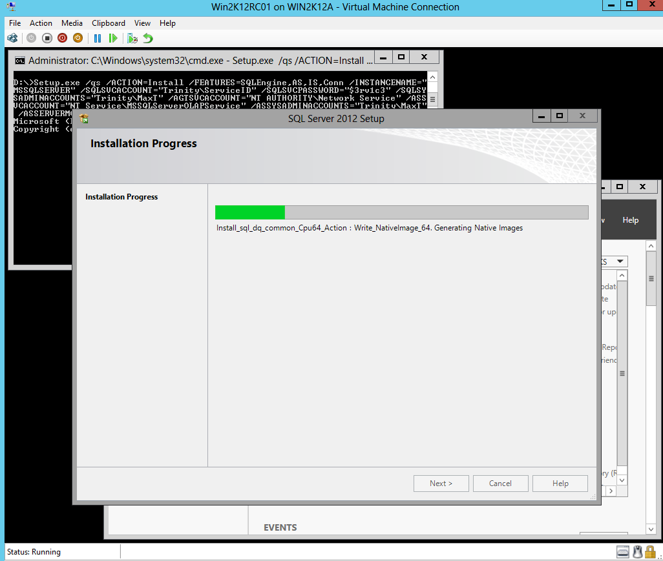
Task: Click scroll right arrow in background panel
Action: pos(611,491)
